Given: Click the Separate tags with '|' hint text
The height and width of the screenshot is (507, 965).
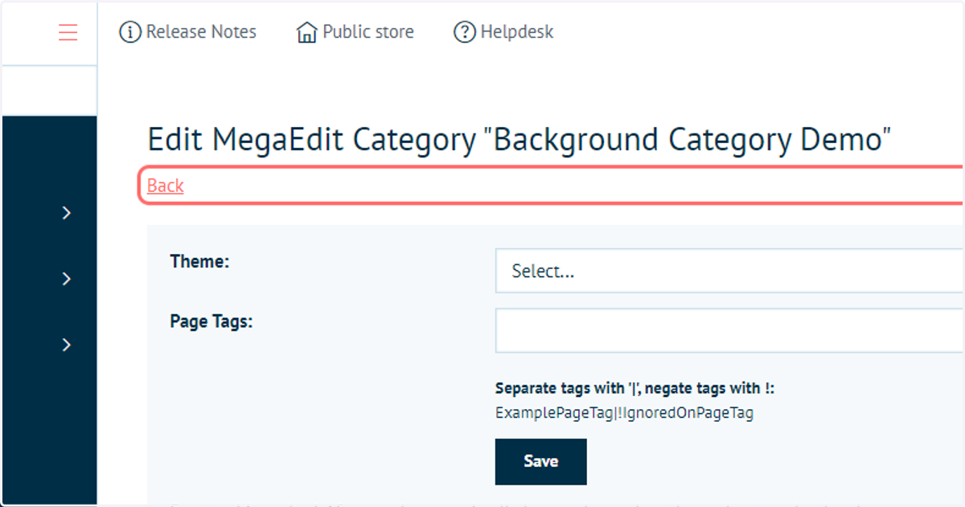Looking at the screenshot, I should (x=635, y=388).
